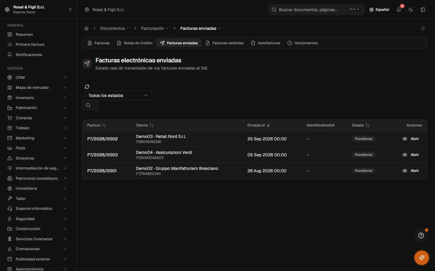Image resolution: width=435 pixels, height=271 pixels.
Task: Open the notifications bell icon
Action: (x=399, y=10)
